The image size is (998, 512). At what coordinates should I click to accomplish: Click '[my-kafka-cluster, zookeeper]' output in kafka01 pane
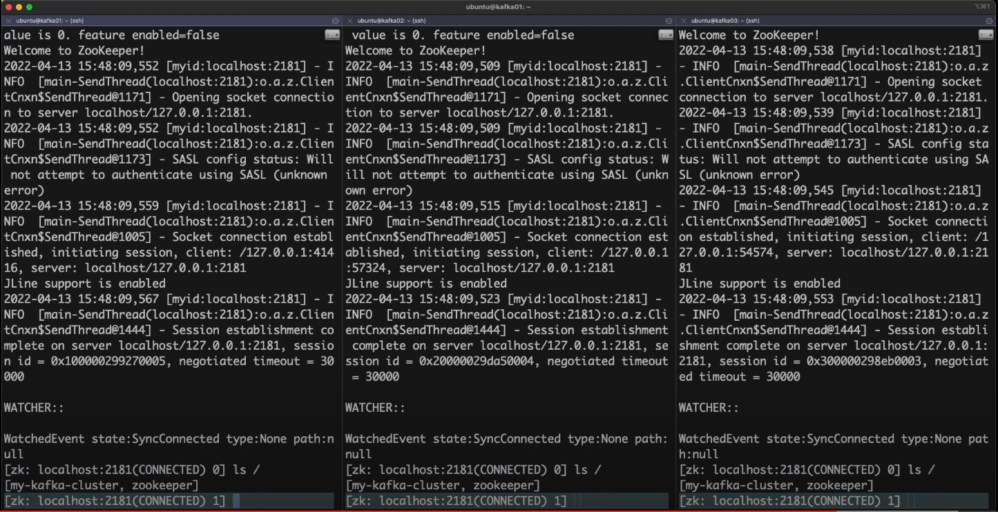tap(102, 486)
